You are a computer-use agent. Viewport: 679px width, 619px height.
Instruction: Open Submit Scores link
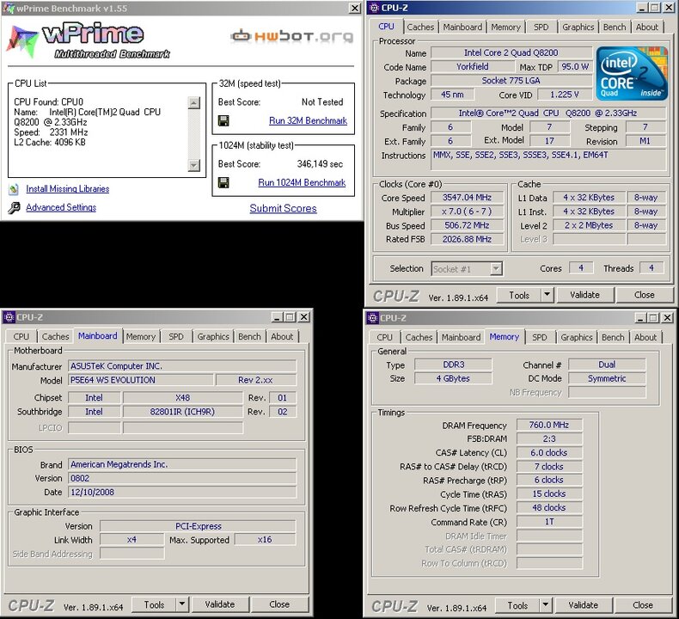(x=284, y=208)
